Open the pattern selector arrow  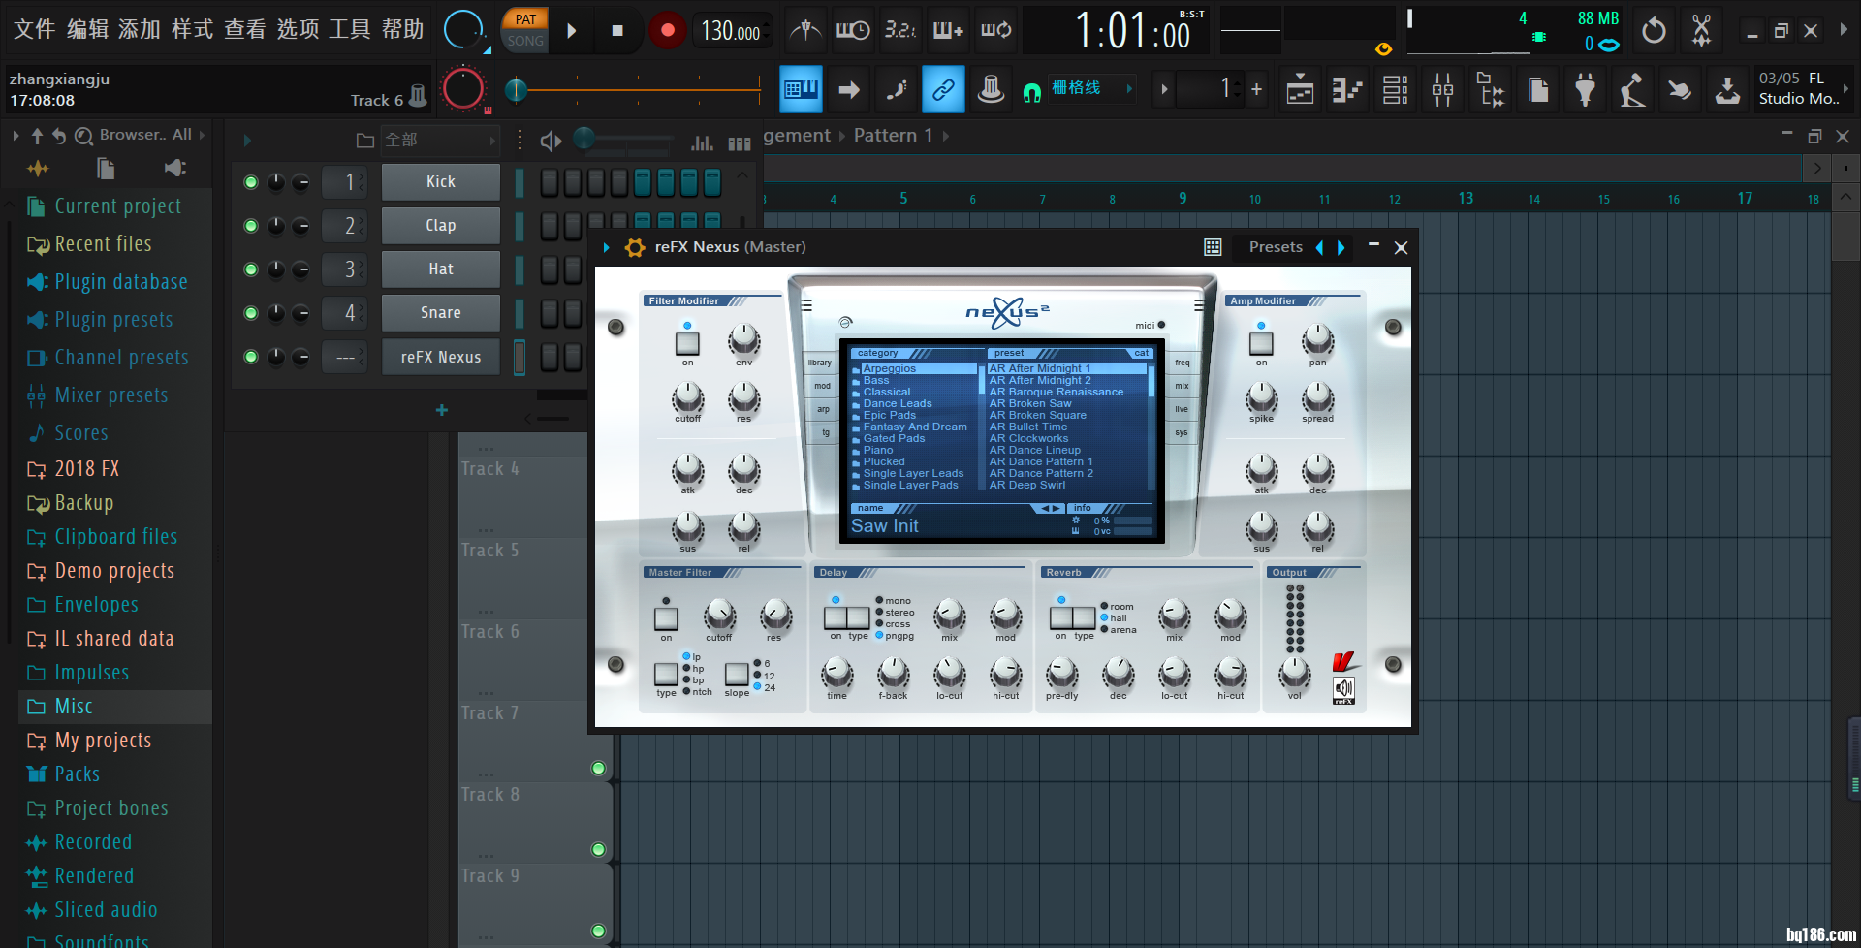click(1164, 89)
